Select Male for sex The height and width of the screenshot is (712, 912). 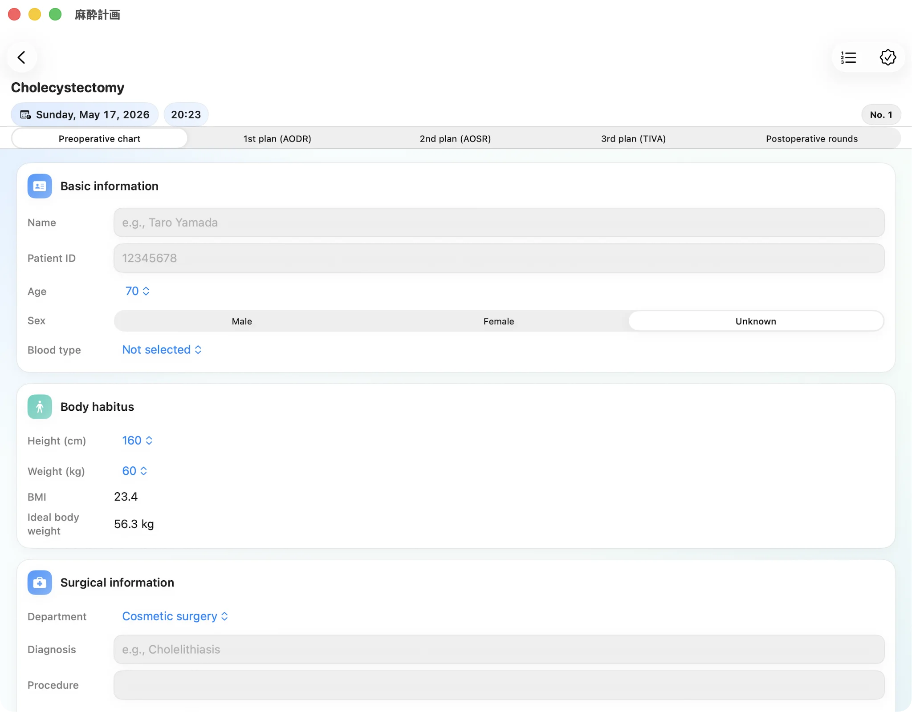coord(242,321)
